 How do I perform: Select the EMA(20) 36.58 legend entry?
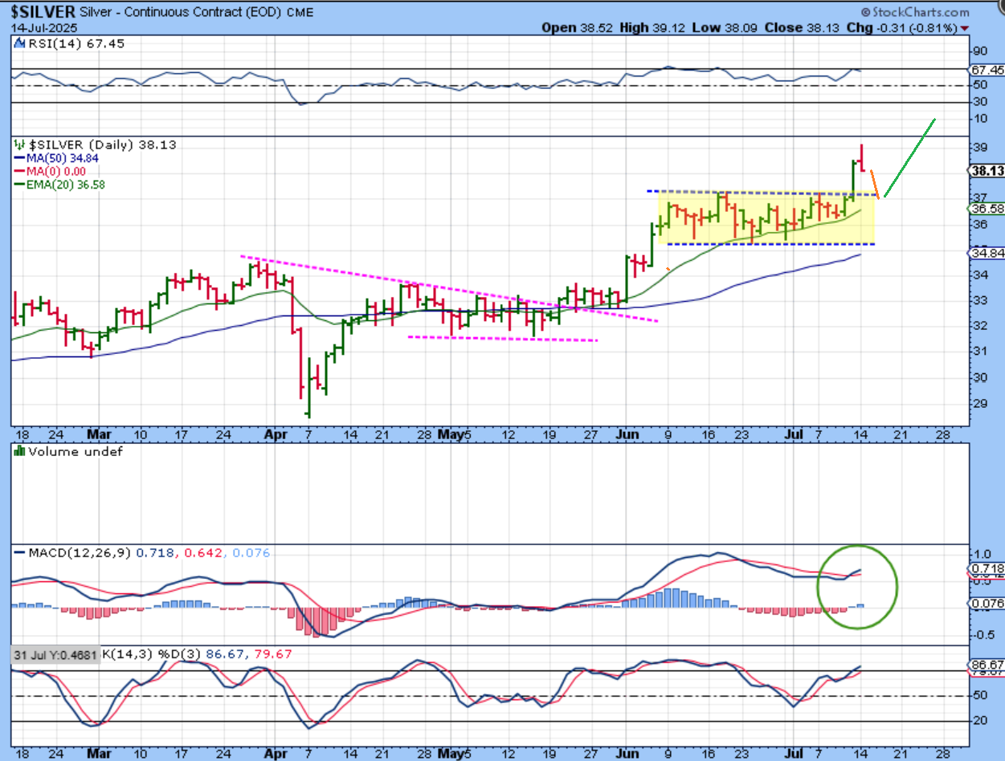[x=59, y=184]
